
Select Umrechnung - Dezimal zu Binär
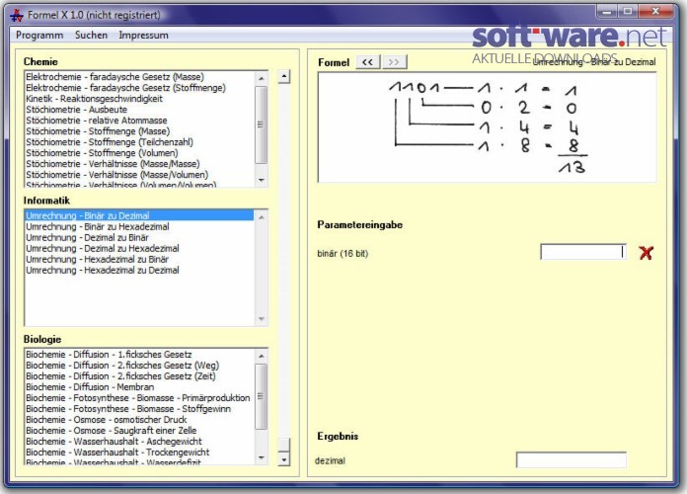pyautogui.click(x=139, y=237)
